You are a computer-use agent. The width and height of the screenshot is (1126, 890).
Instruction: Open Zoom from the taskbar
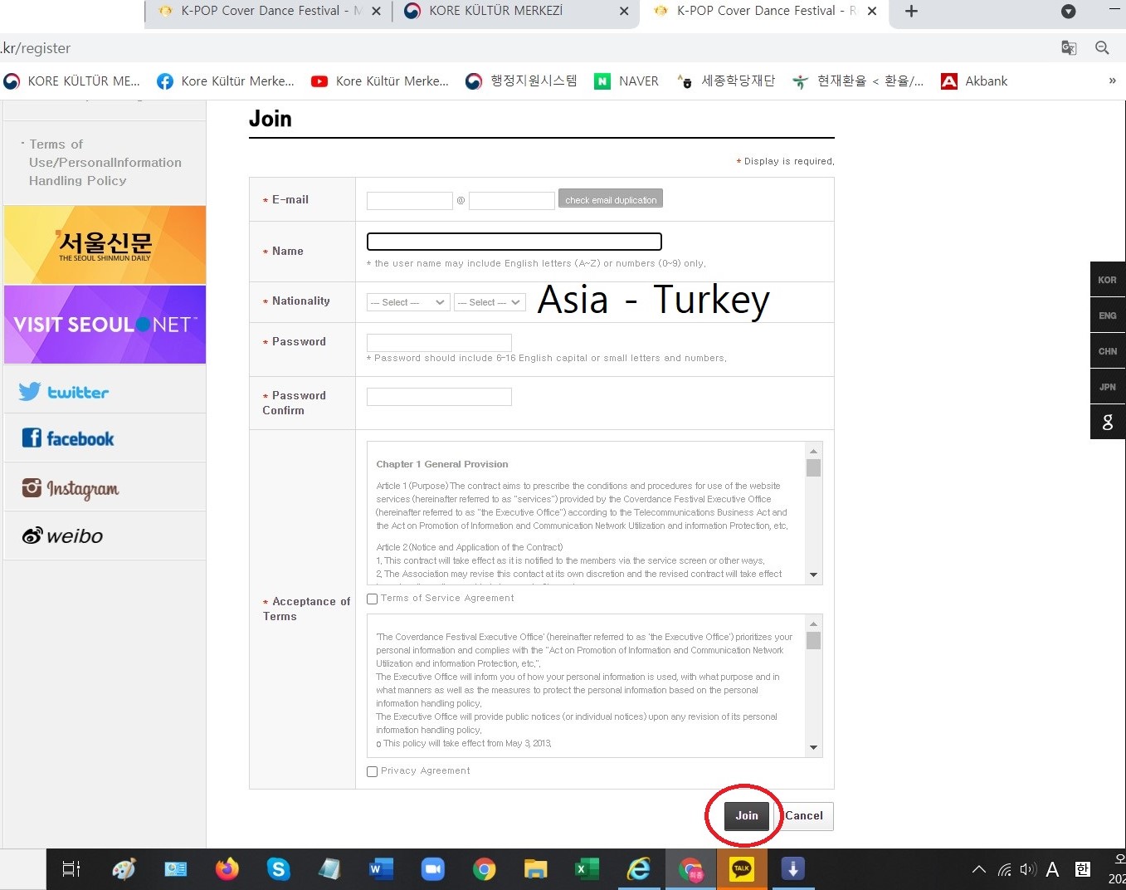pos(432,869)
